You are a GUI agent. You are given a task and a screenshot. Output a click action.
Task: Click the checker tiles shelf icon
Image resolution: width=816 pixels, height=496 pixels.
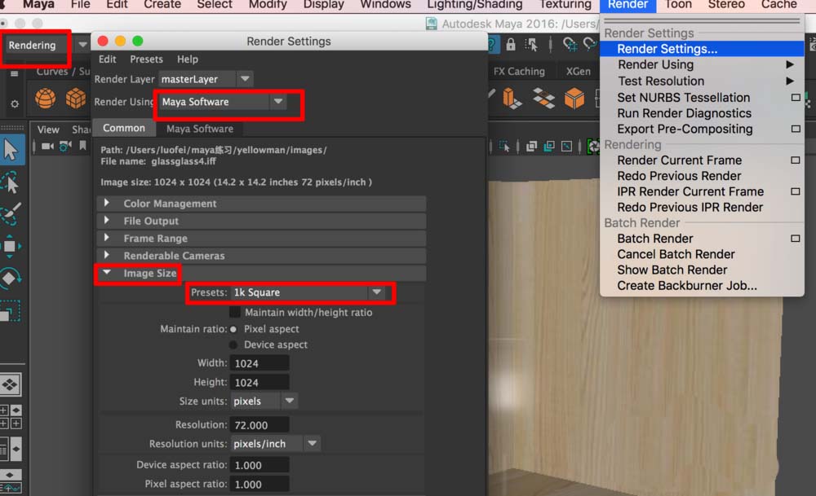(543, 99)
